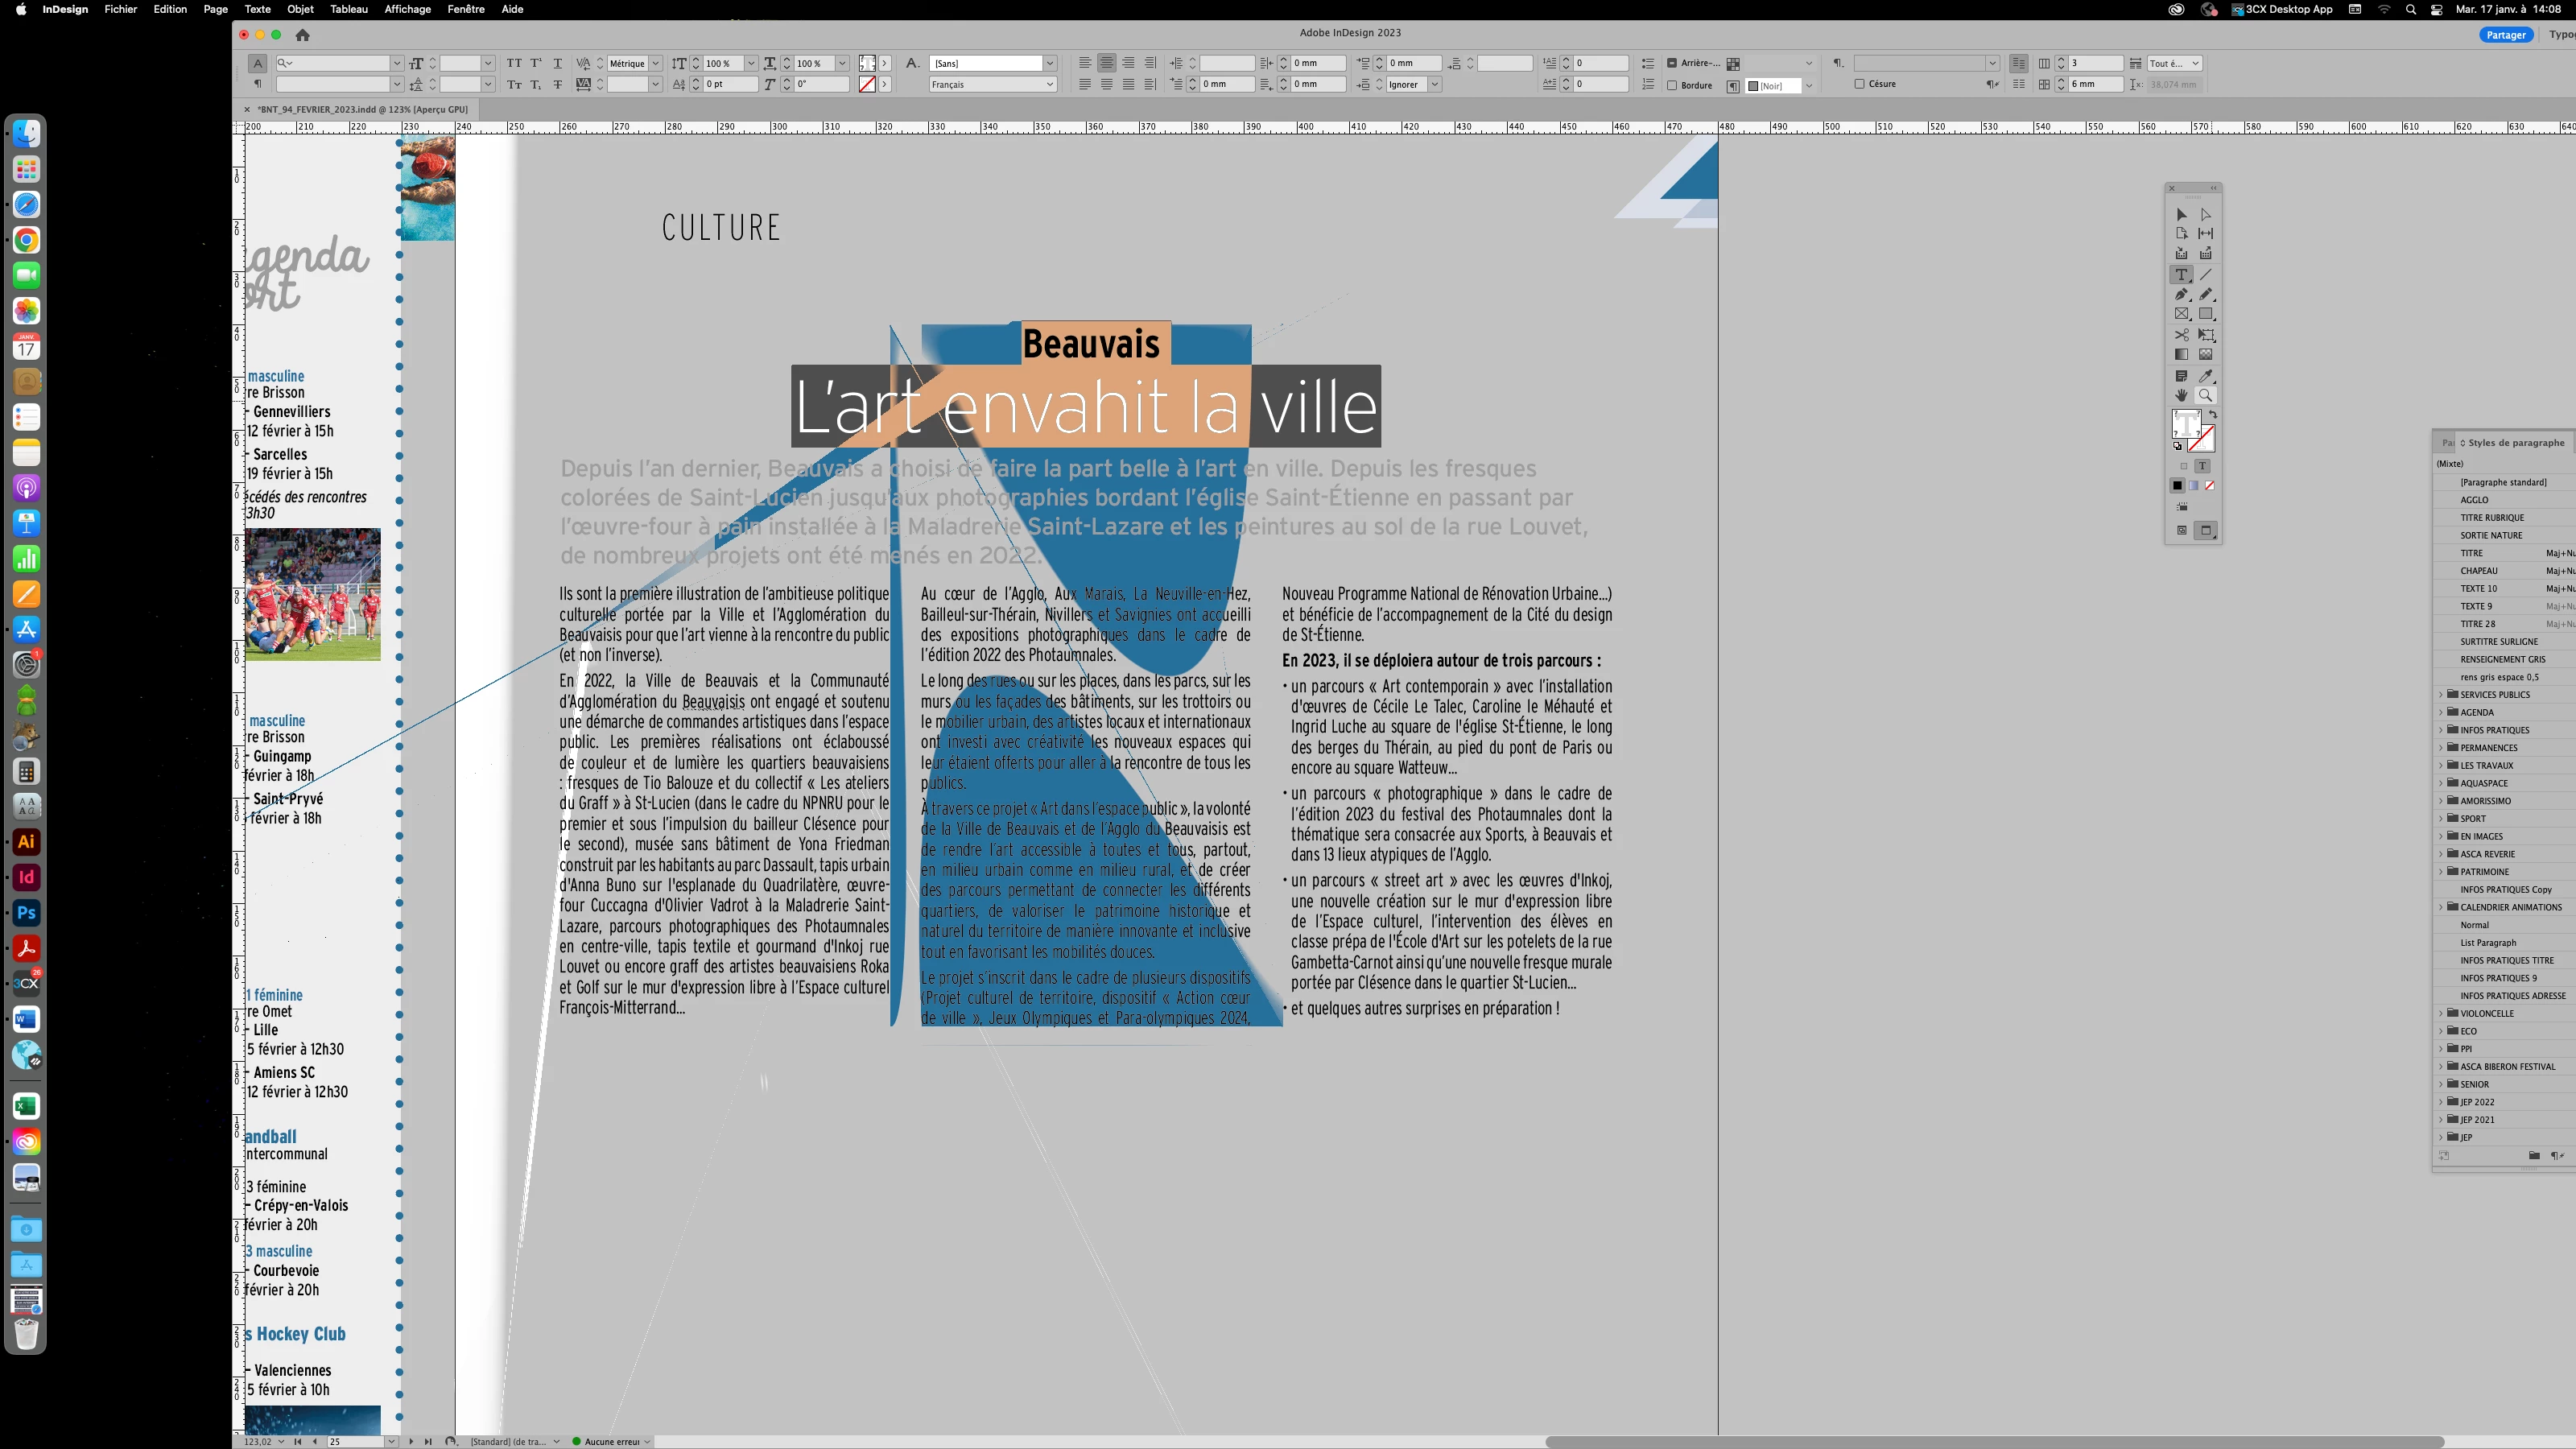Viewport: 2576px width, 1449px height.
Task: Select the Scissors tool
Action: 2181,335
